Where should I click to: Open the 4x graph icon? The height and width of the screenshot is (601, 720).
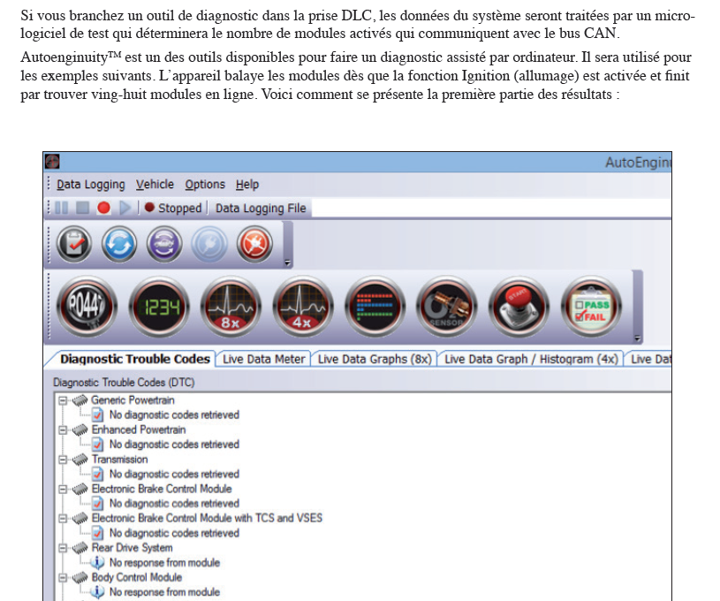[x=299, y=309]
